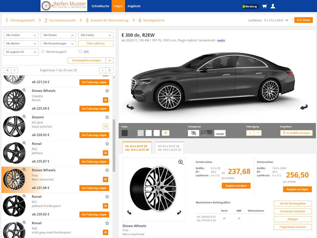Open the Alle Farben dropdown
The image size is (317, 238).
click(96, 35)
